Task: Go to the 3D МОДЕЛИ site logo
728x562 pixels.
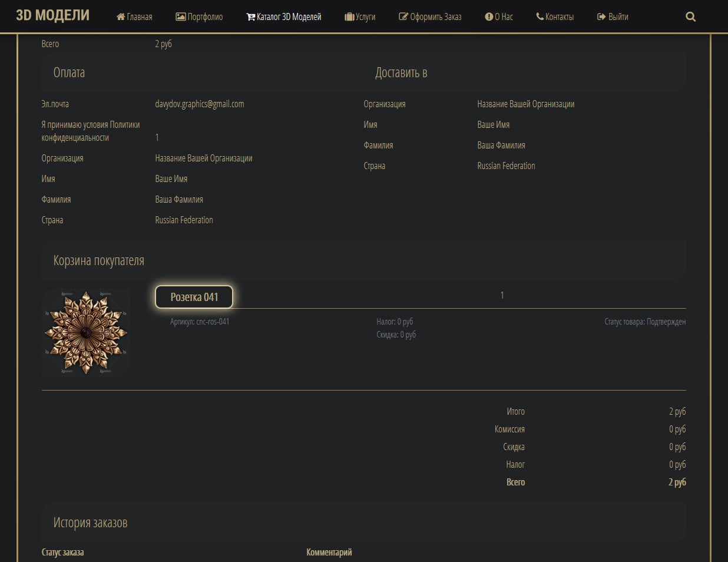Action: (52, 16)
